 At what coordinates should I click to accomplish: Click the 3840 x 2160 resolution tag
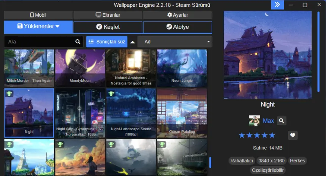271,160
